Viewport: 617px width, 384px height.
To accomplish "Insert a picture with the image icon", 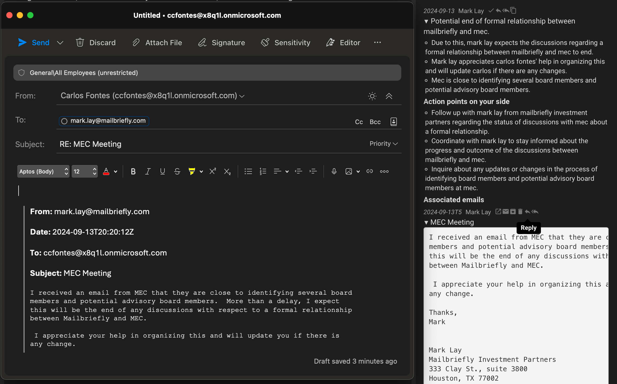I will 349,171.
